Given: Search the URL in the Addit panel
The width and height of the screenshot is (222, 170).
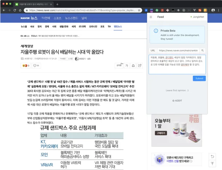Looking at the screenshot, I should [203, 50].
